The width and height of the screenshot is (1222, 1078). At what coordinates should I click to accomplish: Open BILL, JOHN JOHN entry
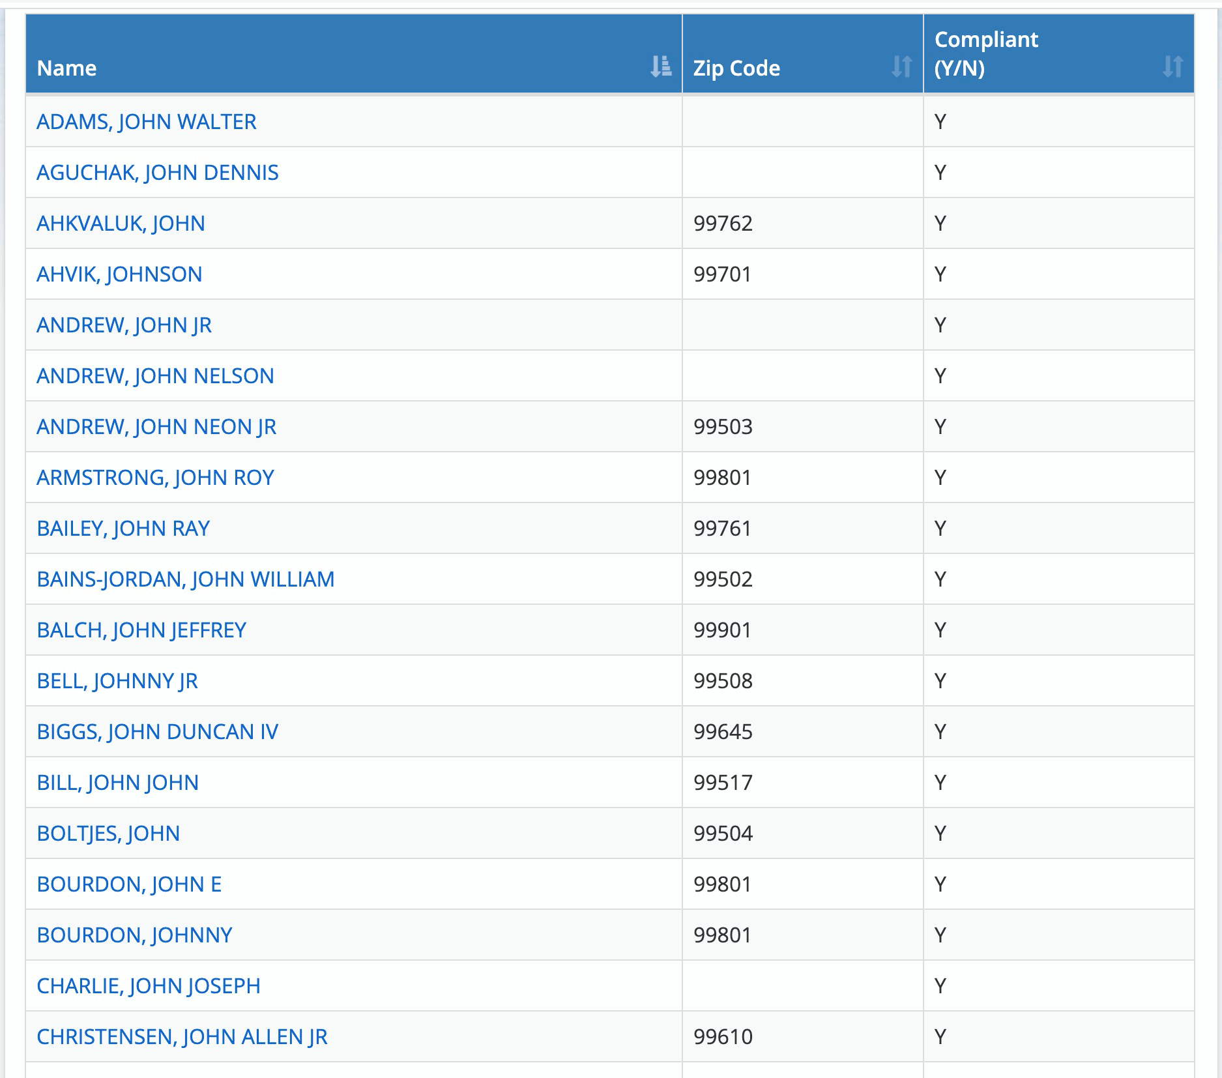117,783
